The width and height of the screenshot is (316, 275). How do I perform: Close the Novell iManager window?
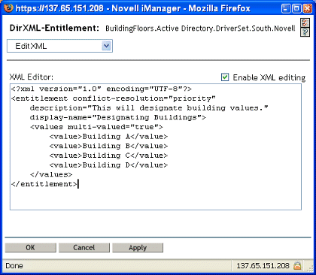307,8
